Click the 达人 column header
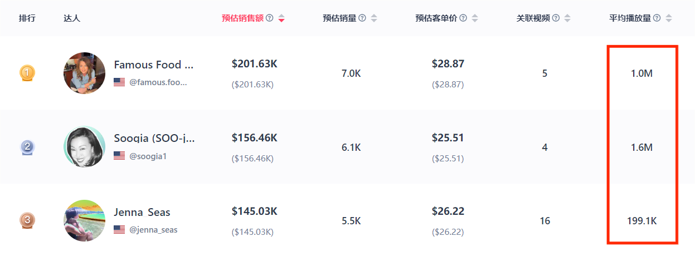Screen dimensions: 695x256 click(72, 18)
